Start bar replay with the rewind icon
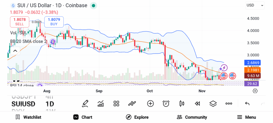273x123 pixels. (x=197, y=104)
